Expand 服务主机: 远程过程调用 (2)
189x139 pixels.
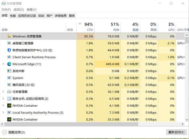click(x=3, y=99)
